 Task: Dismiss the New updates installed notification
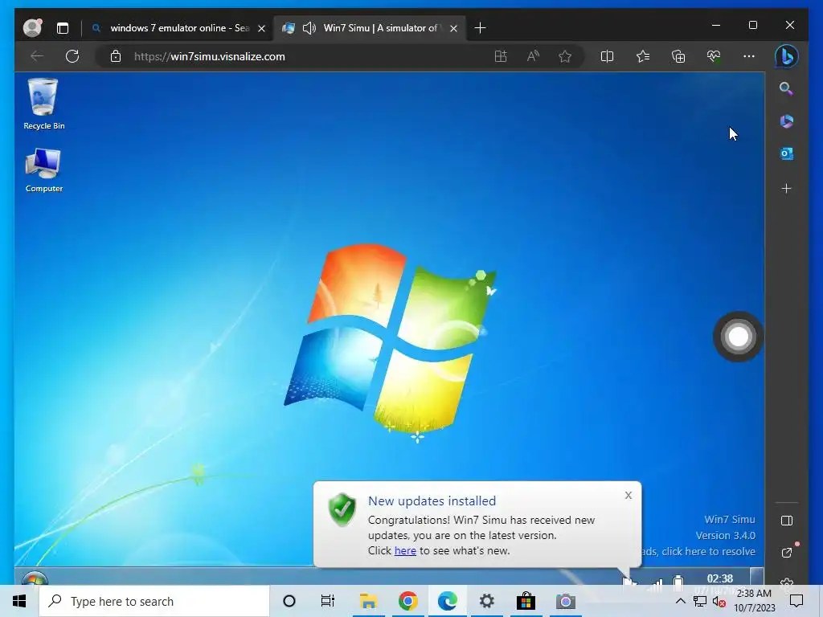[x=629, y=495]
